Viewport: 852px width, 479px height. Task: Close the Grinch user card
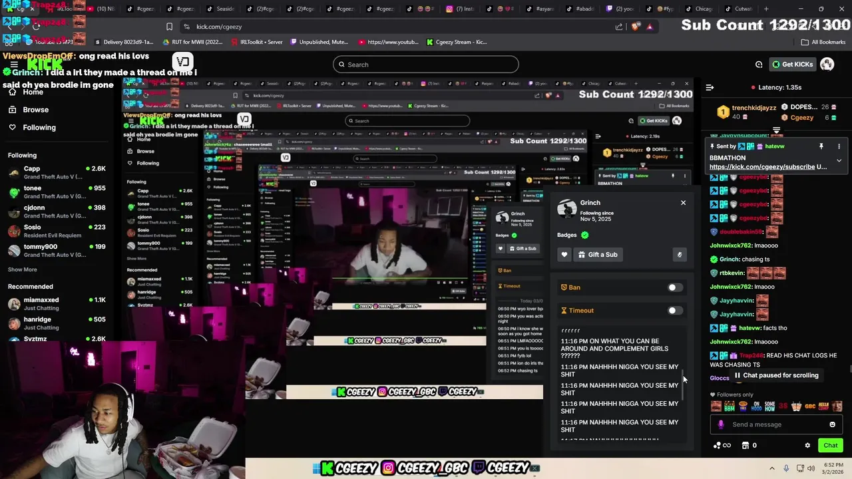[x=683, y=202]
